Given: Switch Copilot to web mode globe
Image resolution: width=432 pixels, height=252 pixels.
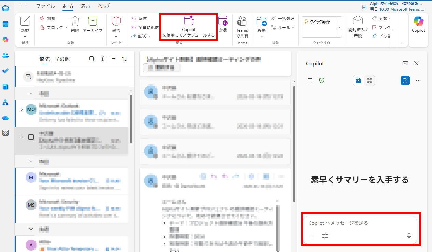Looking at the screenshot, I should click(369, 80).
